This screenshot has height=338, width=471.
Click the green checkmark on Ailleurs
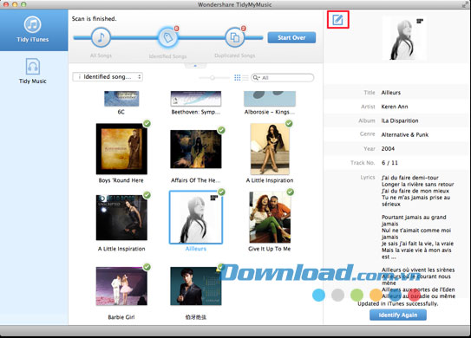click(221, 192)
